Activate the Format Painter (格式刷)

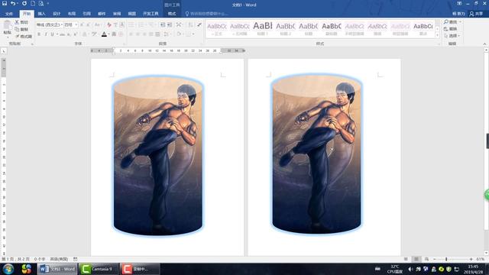click(x=24, y=37)
